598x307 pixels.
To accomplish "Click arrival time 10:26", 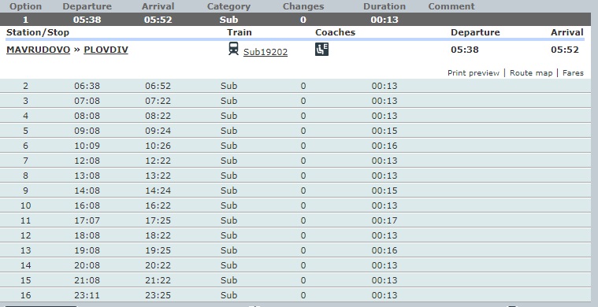I will [158, 146].
